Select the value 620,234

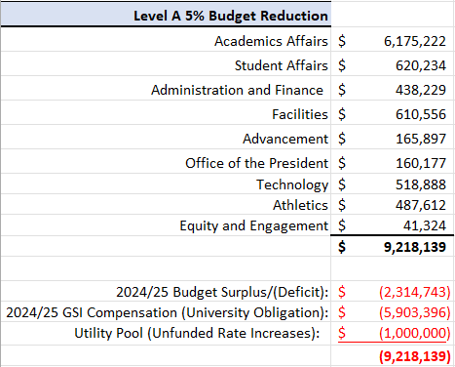point(421,65)
